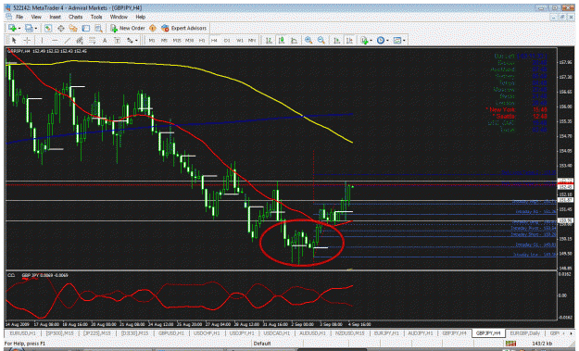The height and width of the screenshot is (351, 579).
Task: Set timeframe to H1
Action: tap(202, 40)
